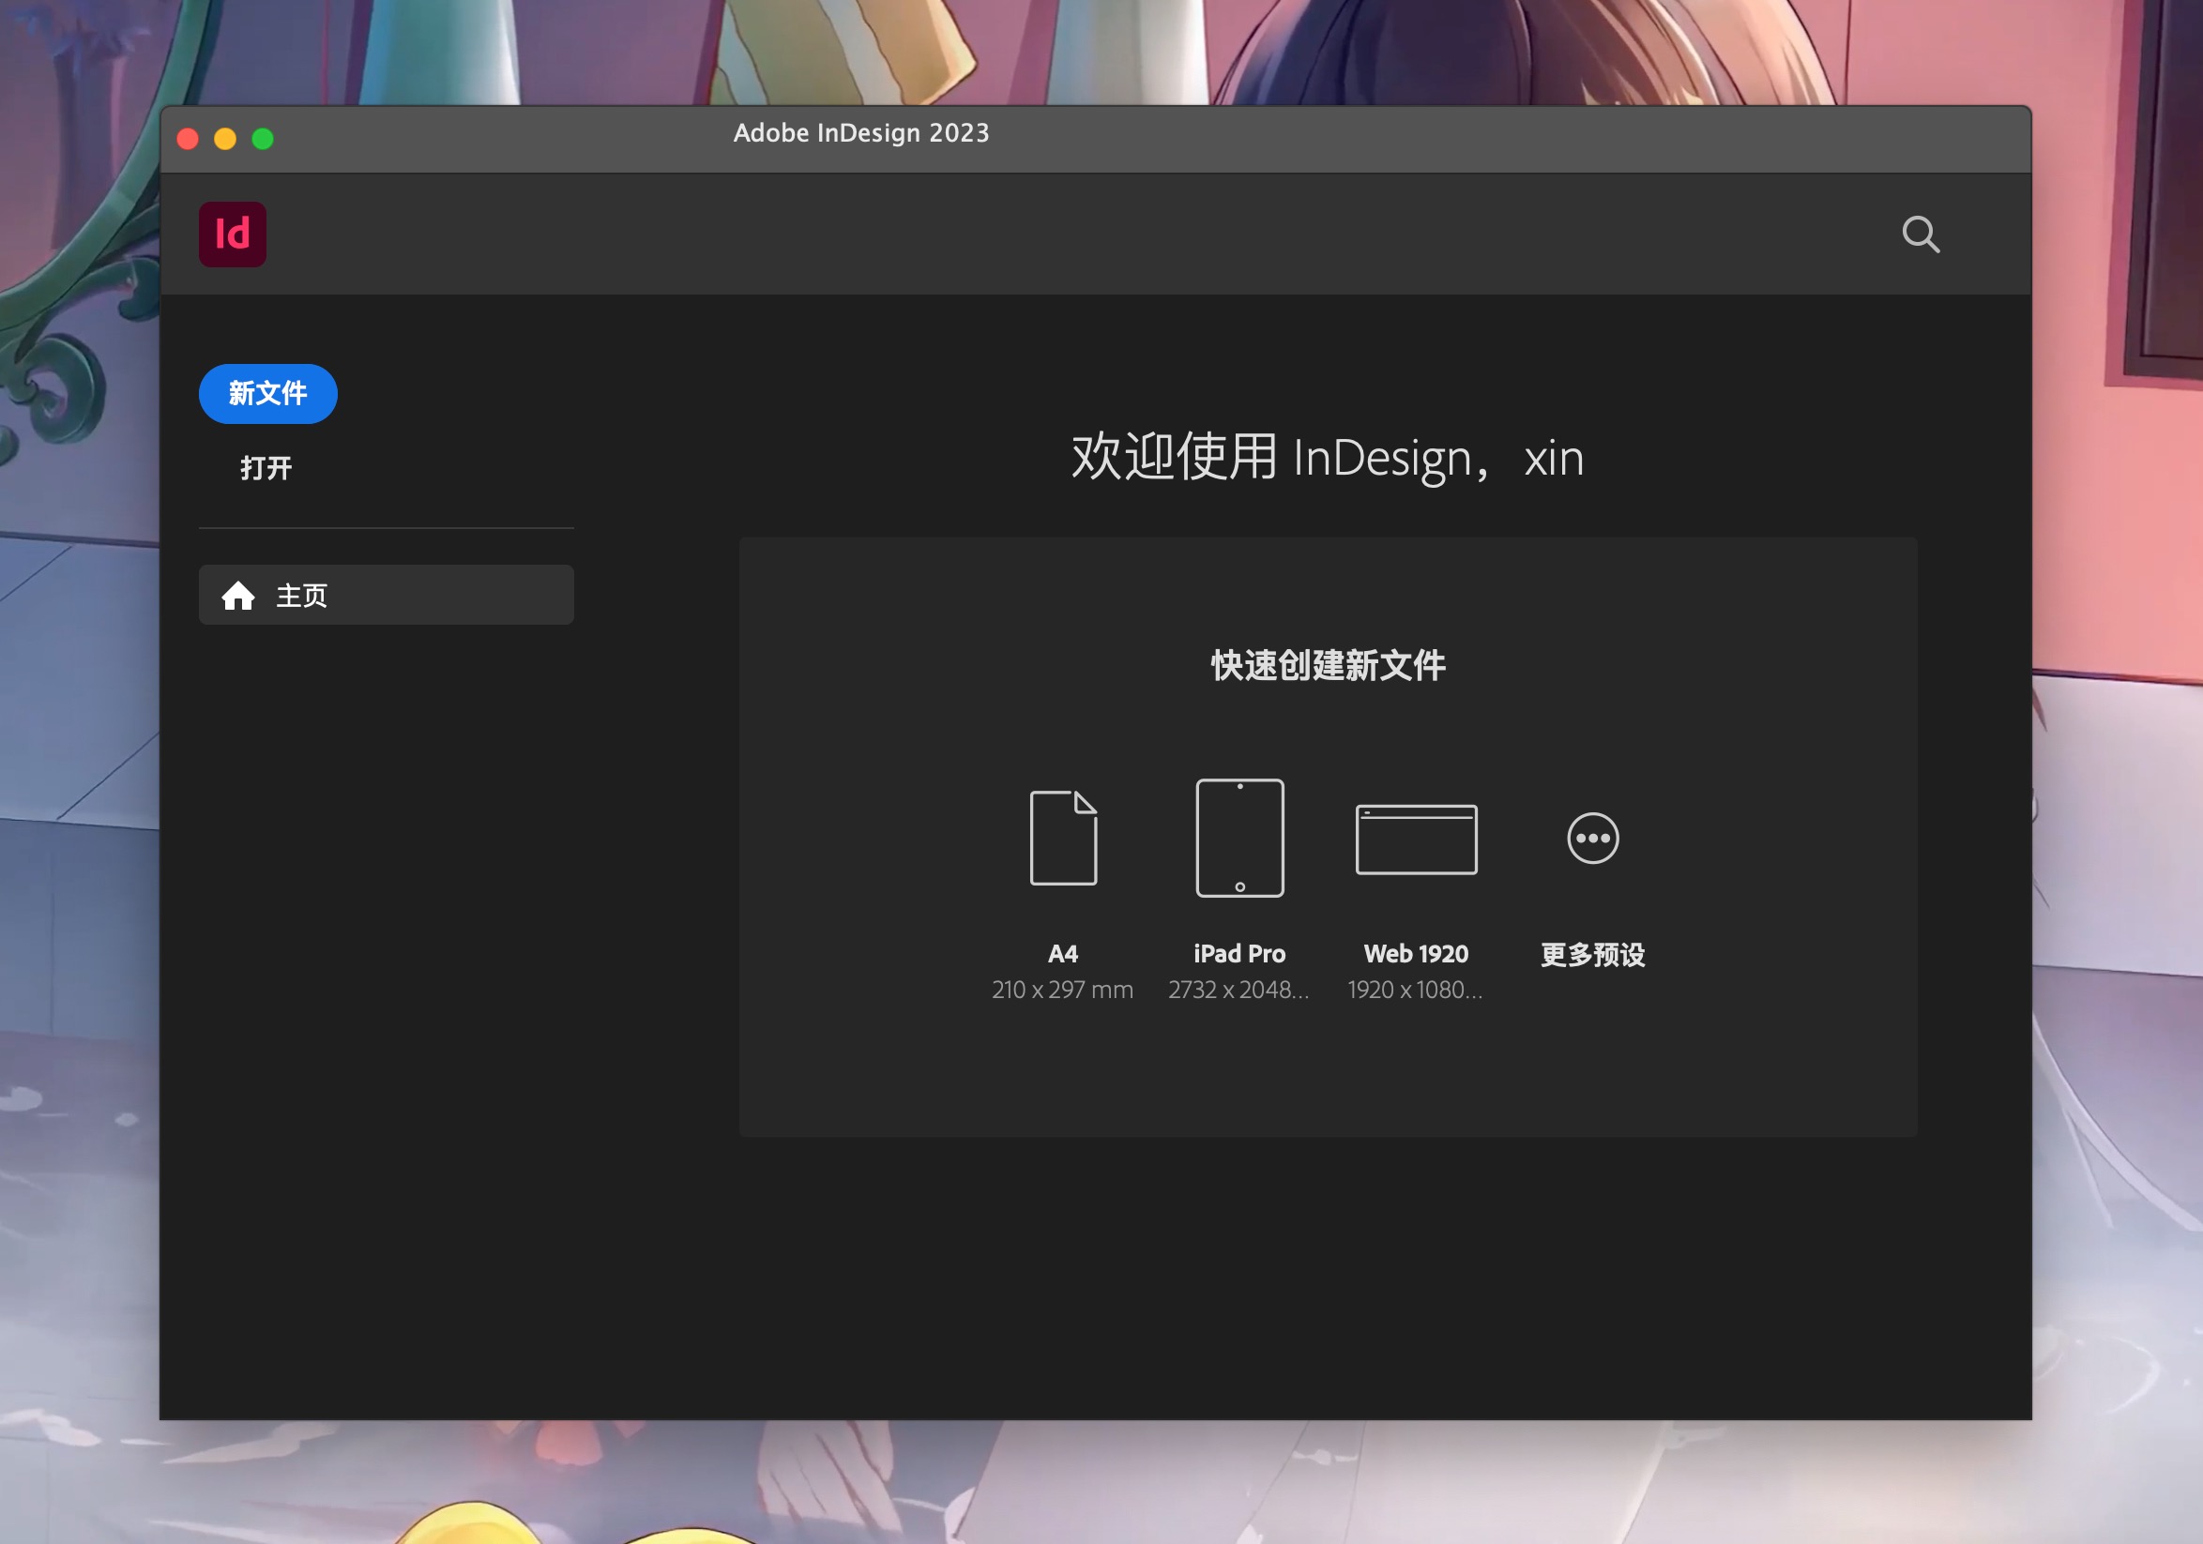Choose the Web 1920 browser preset icon

[x=1415, y=840]
